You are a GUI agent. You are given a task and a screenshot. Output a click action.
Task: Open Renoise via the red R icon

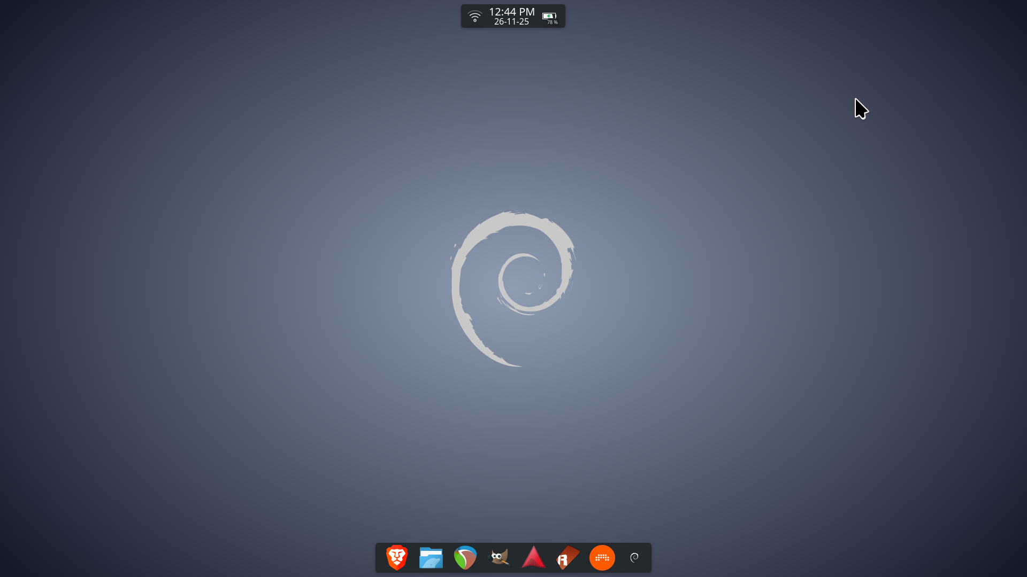[x=568, y=558]
